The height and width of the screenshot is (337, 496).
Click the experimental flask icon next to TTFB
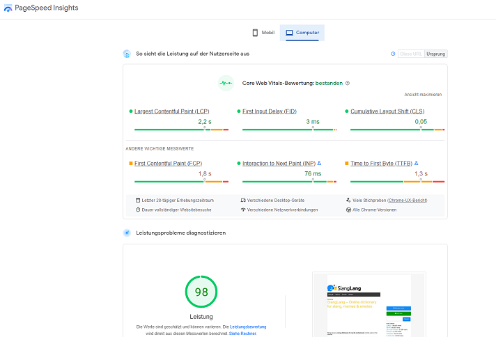tap(417, 163)
